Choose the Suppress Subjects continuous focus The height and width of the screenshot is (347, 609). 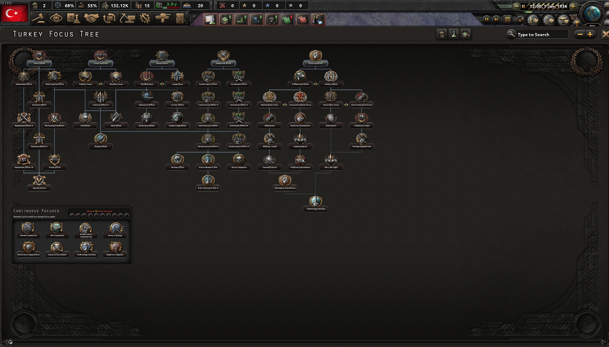pos(115,249)
